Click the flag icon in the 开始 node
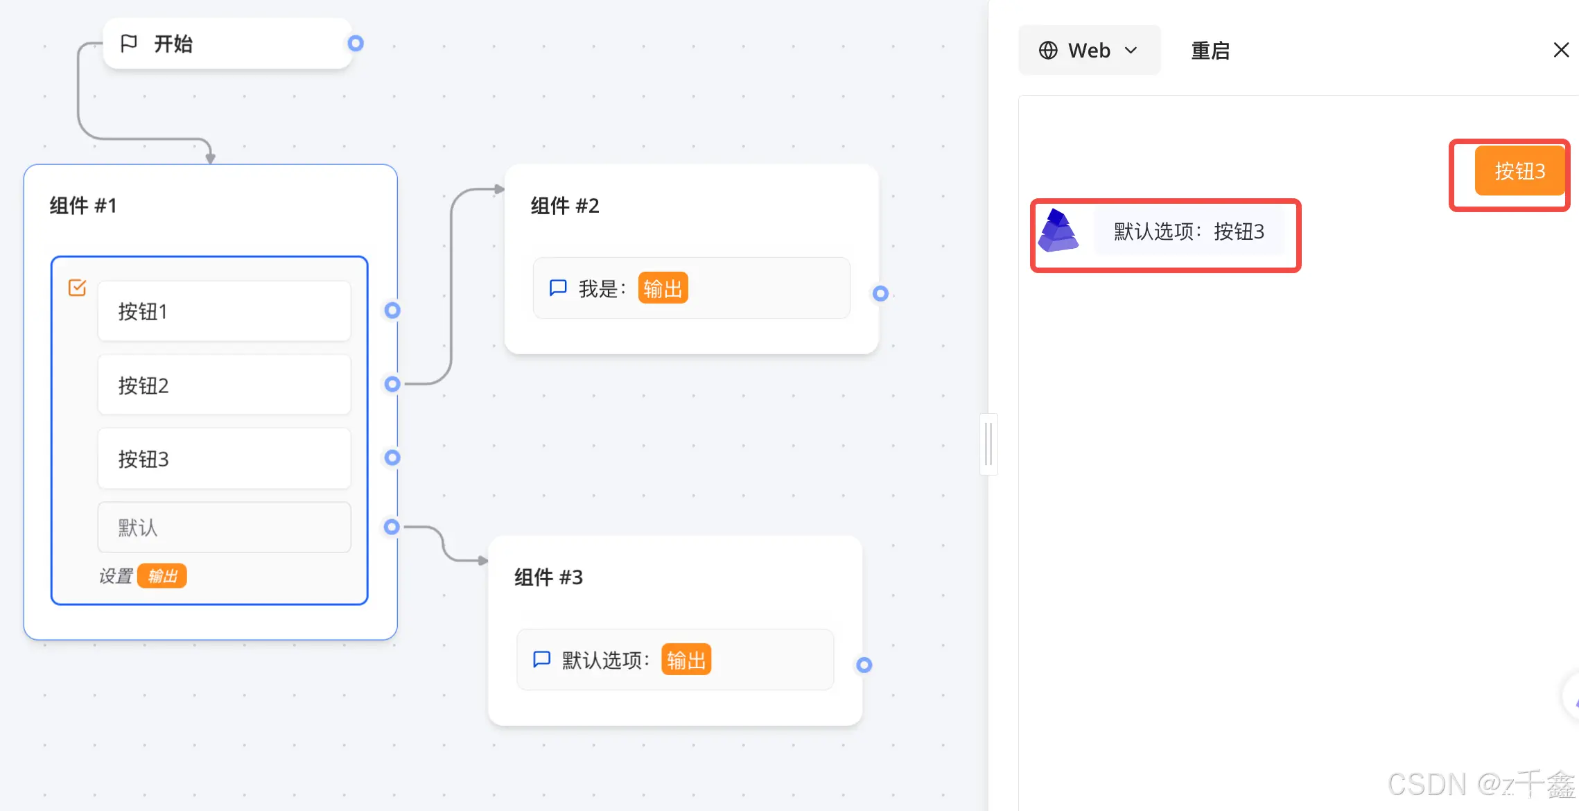The height and width of the screenshot is (811, 1579). click(x=128, y=44)
